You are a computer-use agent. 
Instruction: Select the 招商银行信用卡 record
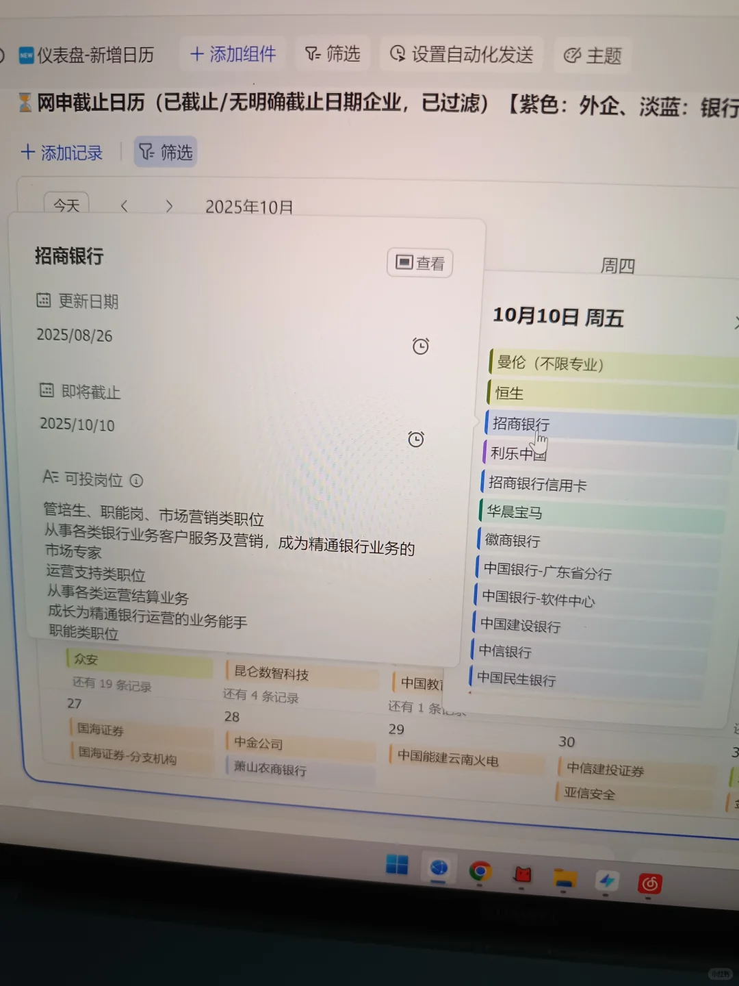604,485
